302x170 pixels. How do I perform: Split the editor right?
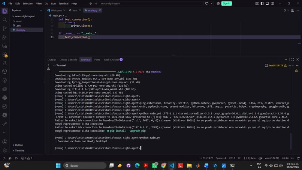pos(293,10)
